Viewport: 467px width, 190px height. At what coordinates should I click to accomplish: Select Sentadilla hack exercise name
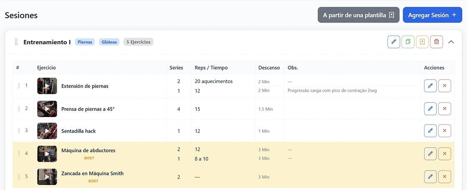(x=79, y=131)
